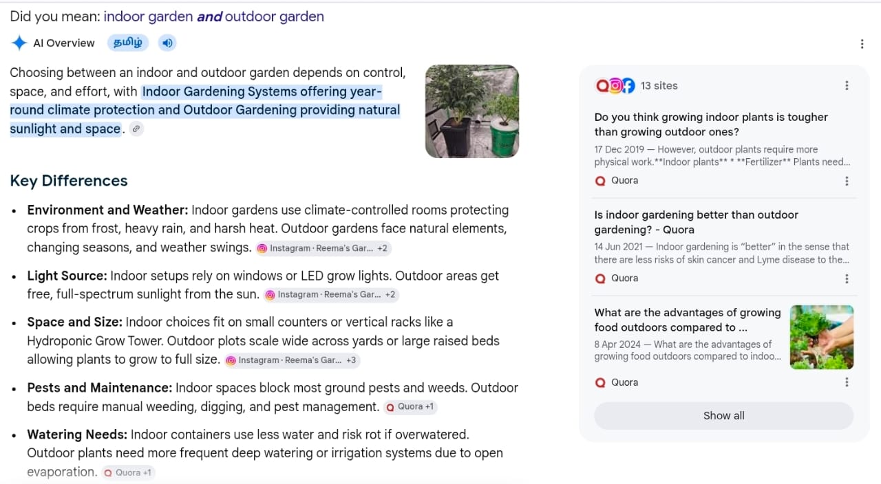The image size is (881, 484).
Task: Expand Instagram source chip under Environment and Weather
Action: pos(323,248)
